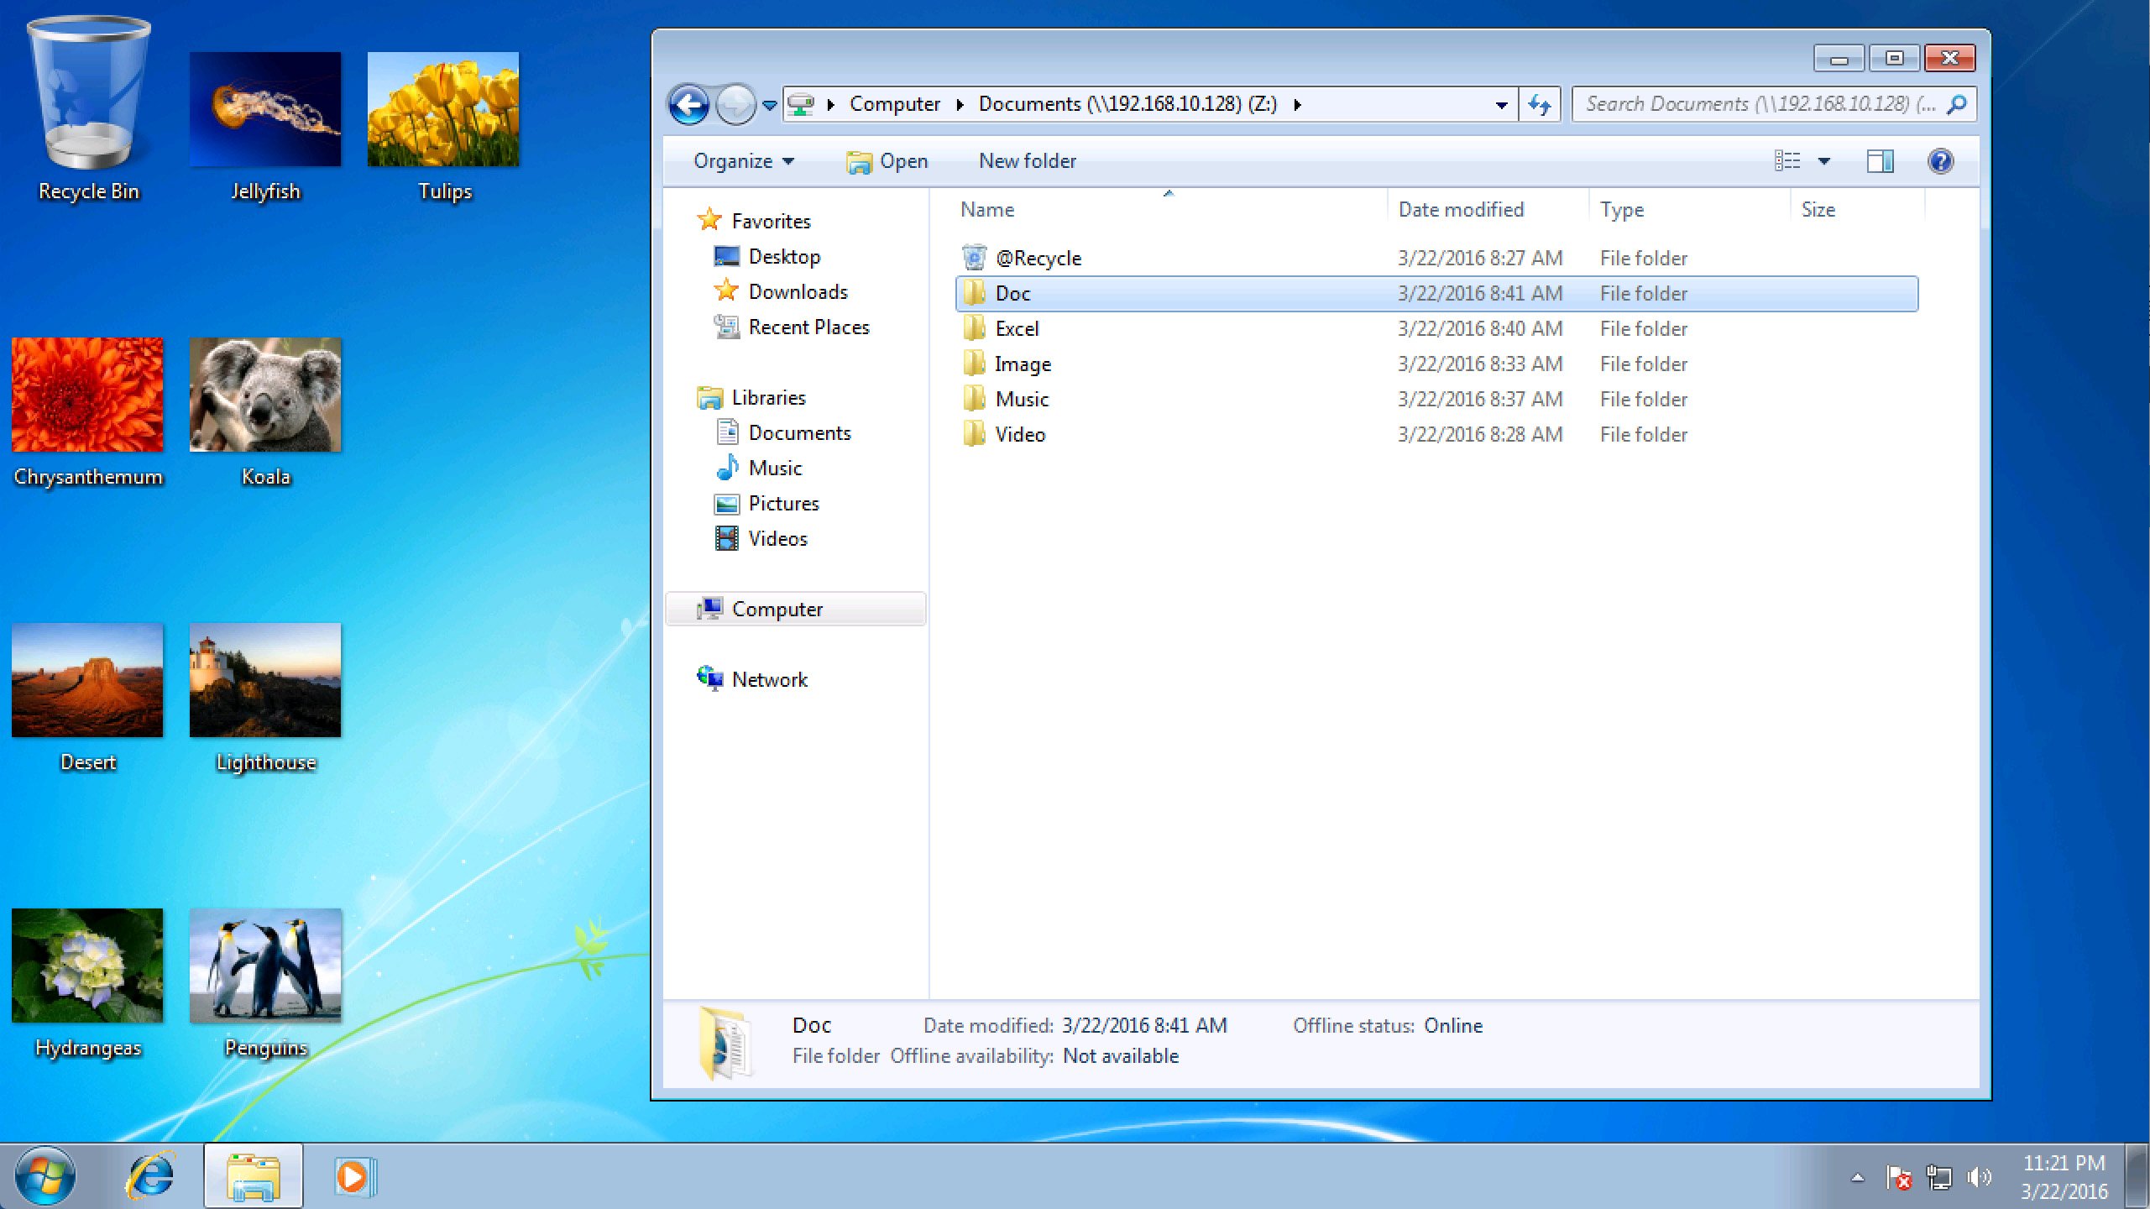Open the Music library in sidebar
The image size is (2150, 1209).
click(x=759, y=468)
